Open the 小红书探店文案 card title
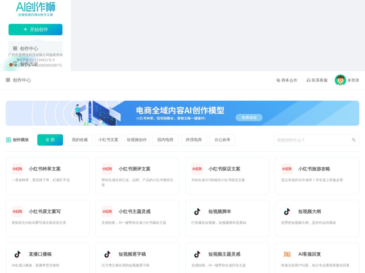This screenshot has width=365, height=273. (x=224, y=169)
